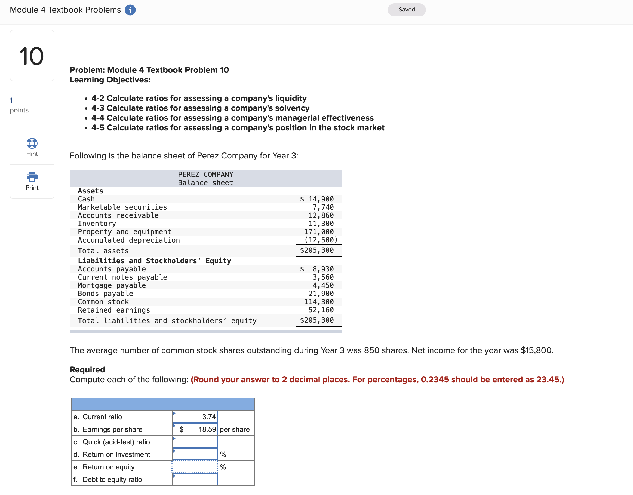Viewport: 633px width, 495px height.
Task: Click the Print text label under the printer icon
Action: click(x=32, y=187)
